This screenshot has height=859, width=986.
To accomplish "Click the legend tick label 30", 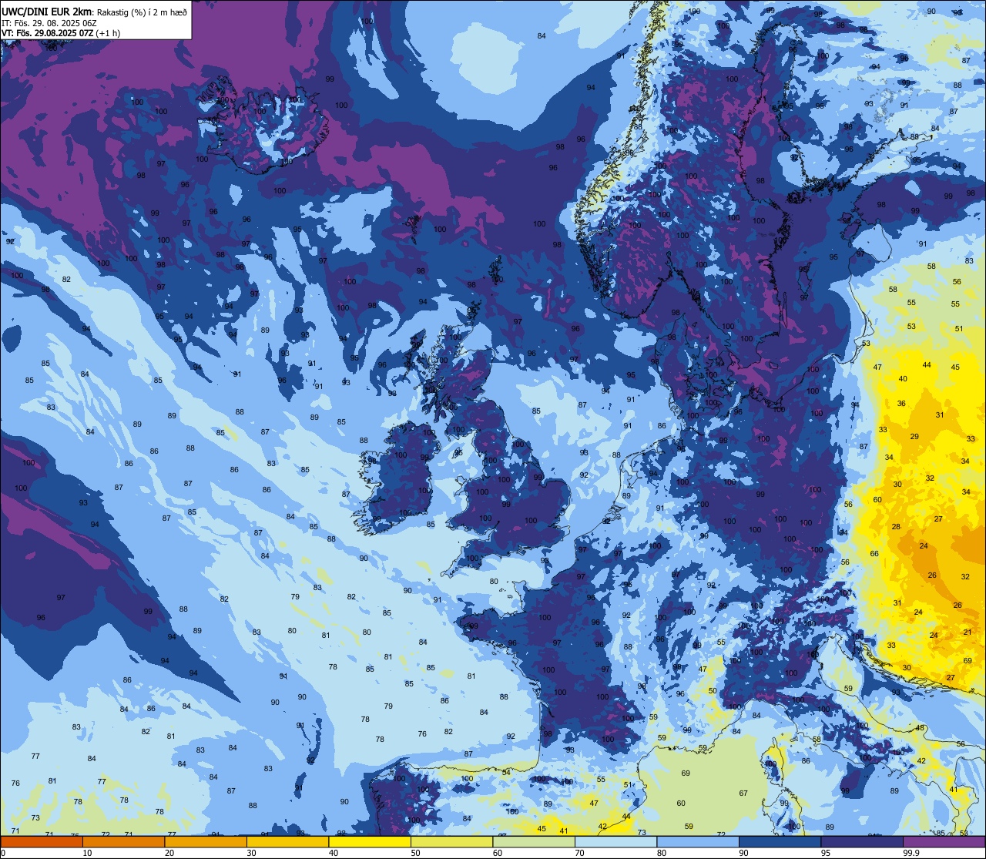I will click(x=251, y=853).
